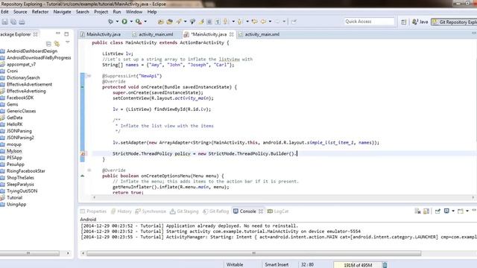
Task: Click the Open Type icon in toolbar
Action: pyautogui.click(x=169, y=22)
